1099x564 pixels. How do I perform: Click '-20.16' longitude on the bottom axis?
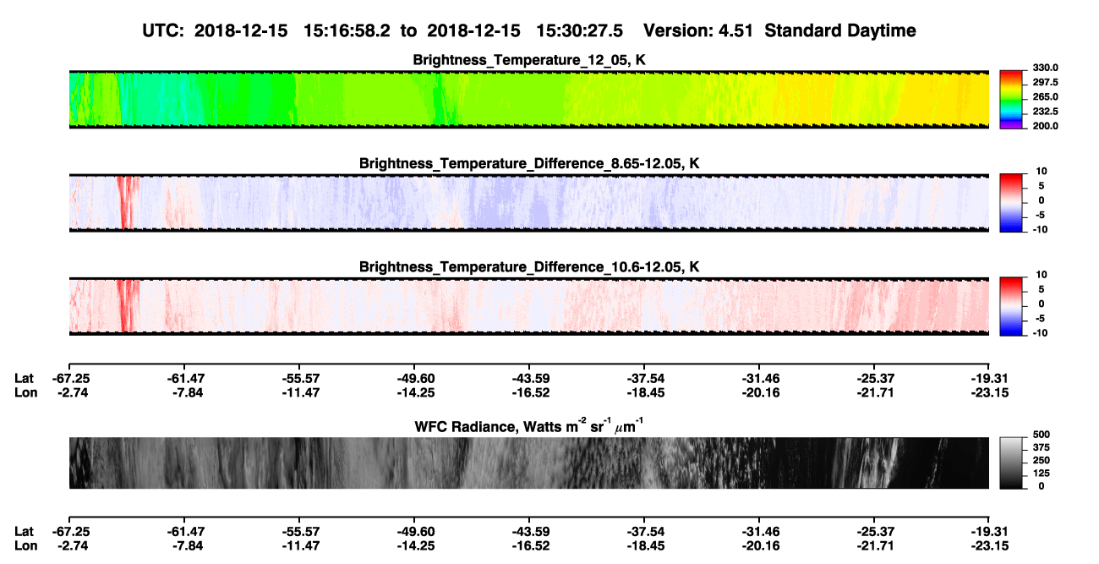coord(759,545)
